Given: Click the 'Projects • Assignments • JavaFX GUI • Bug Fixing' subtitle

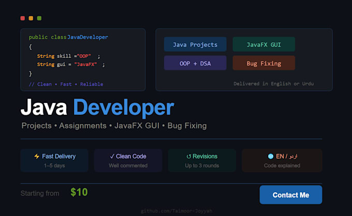Looking at the screenshot, I should point(114,126).
